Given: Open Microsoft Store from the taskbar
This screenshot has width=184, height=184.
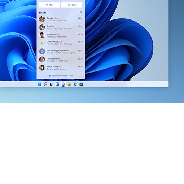Looking at the screenshot, I should tap(81, 84).
